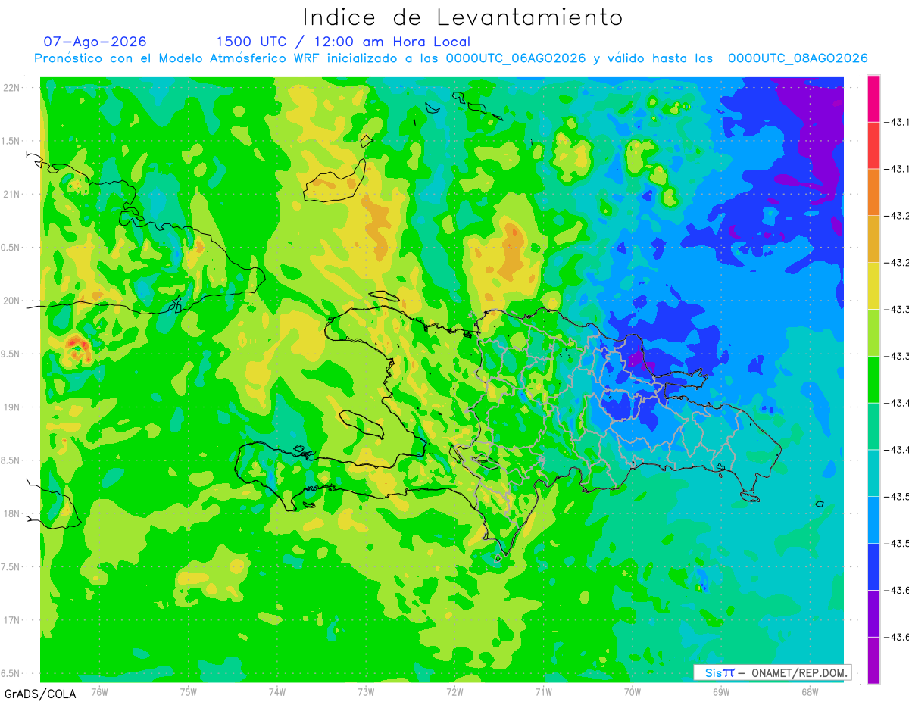909x702 pixels.
Task: Click the "70W" longitude label
Action: [632, 691]
